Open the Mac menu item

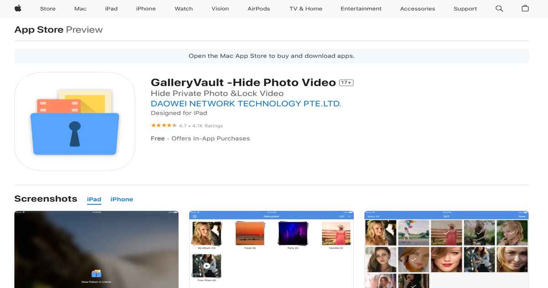click(x=80, y=9)
